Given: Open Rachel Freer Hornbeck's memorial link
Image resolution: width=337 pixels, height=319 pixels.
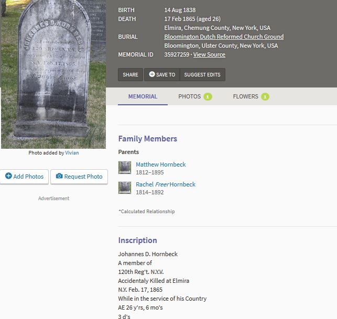Looking at the screenshot, I should pyautogui.click(x=166, y=184).
